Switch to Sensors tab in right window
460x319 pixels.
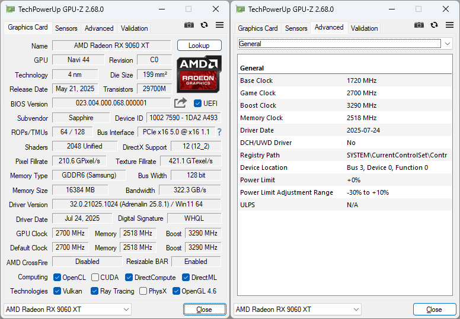tap(296, 28)
